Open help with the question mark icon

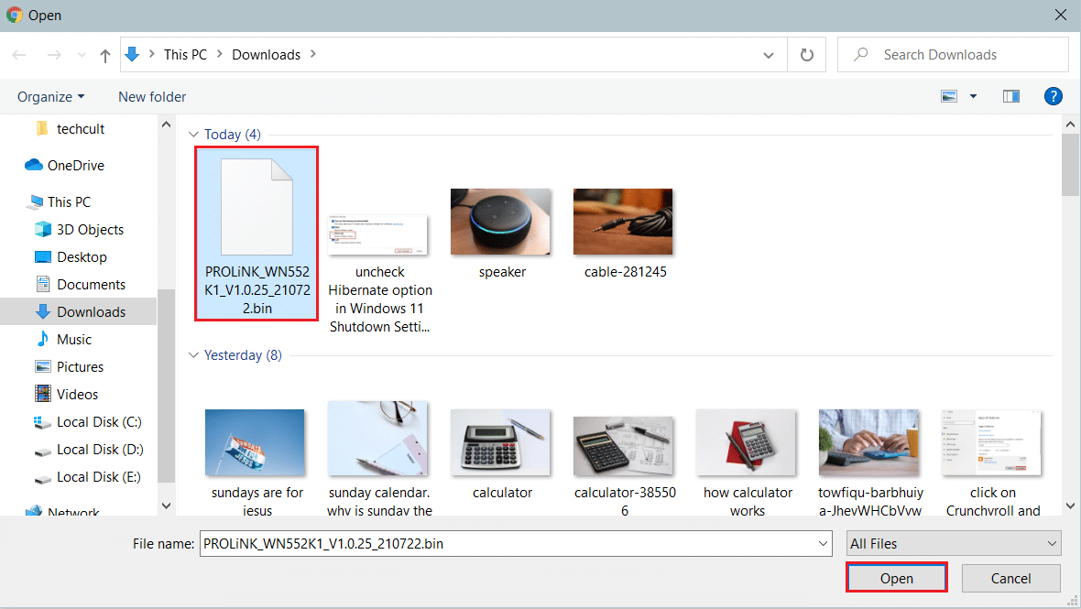pos(1053,96)
